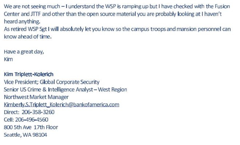Click the address line '800 5th Ave 17th Floor'

click(31, 127)
